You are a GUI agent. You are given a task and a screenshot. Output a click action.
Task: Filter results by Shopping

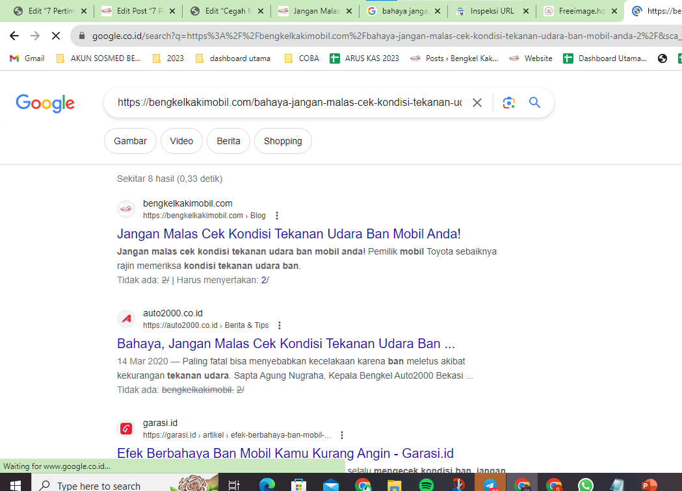(283, 141)
